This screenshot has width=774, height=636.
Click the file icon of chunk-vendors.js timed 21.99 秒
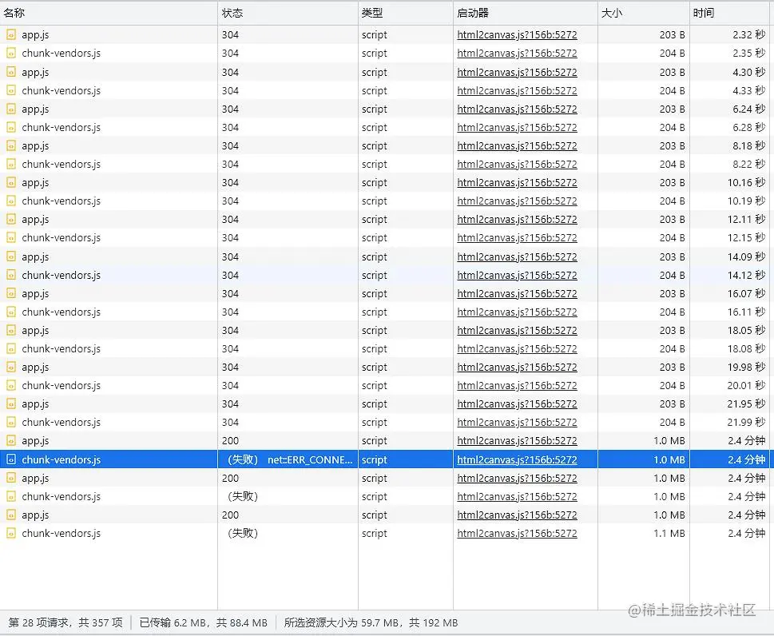click(11, 422)
